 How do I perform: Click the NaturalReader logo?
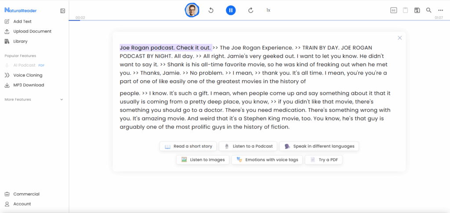click(x=20, y=11)
